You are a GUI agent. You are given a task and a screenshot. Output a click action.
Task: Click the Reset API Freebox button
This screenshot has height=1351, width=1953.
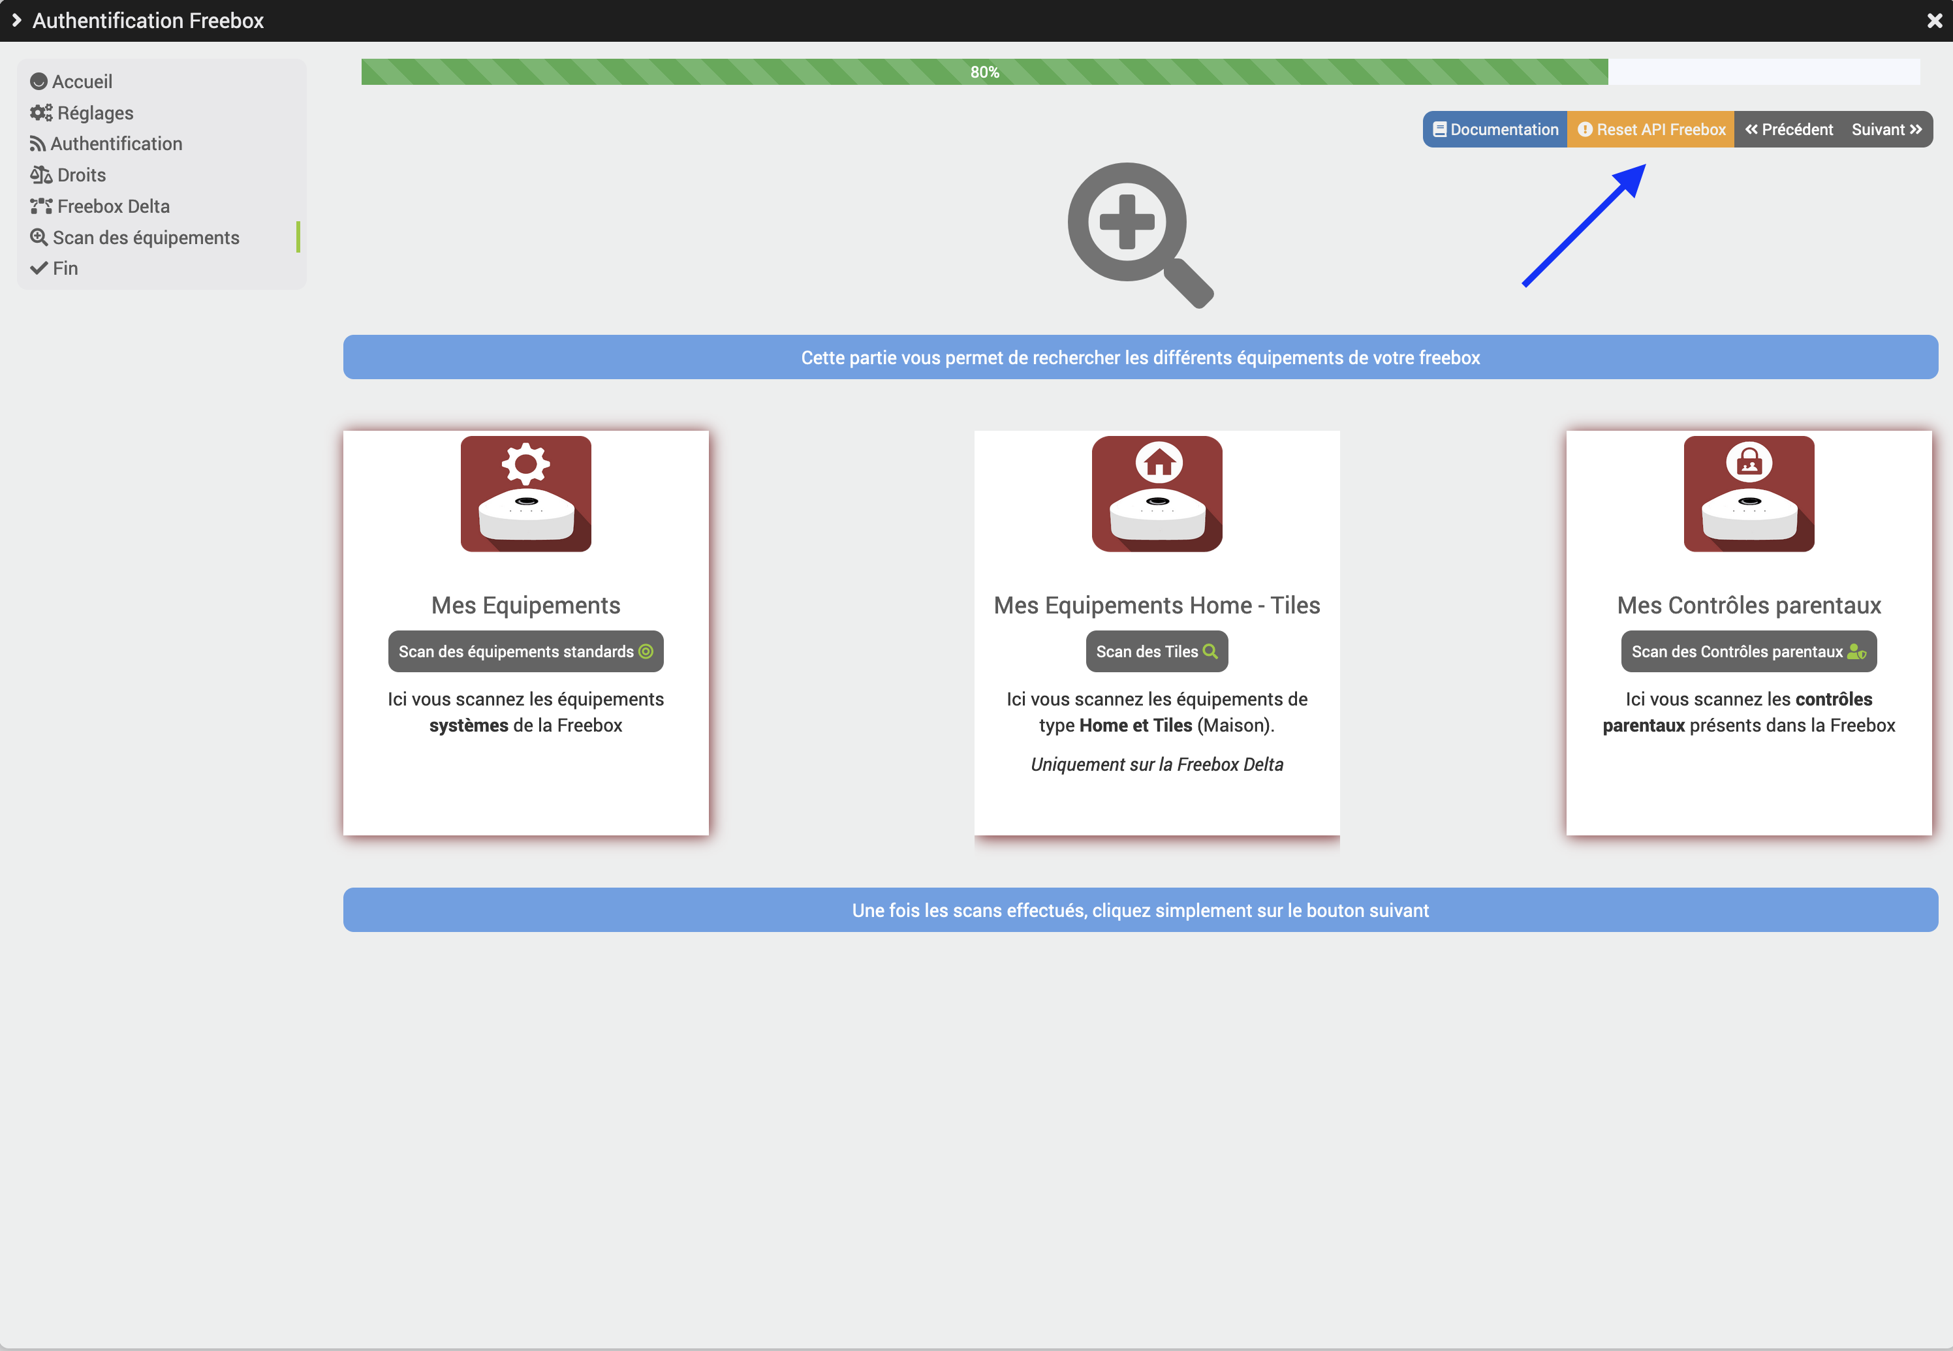tap(1650, 129)
